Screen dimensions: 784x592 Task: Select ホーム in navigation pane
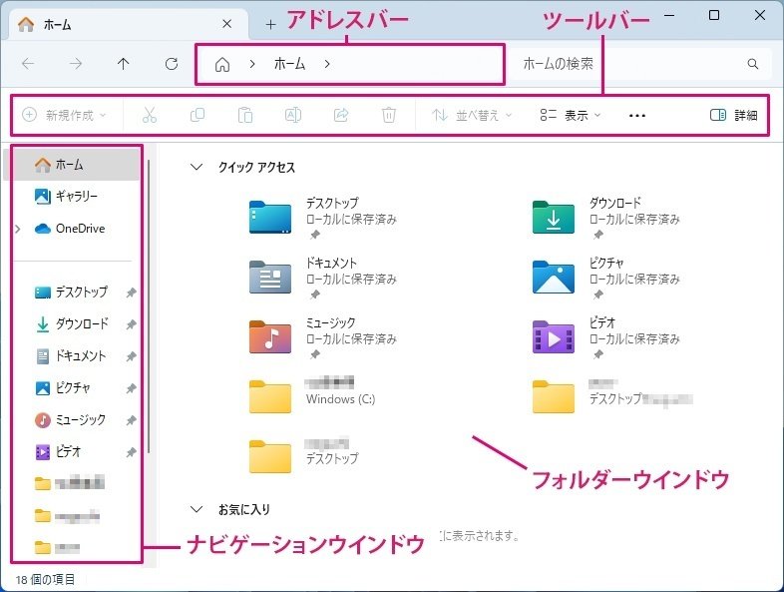(72, 164)
